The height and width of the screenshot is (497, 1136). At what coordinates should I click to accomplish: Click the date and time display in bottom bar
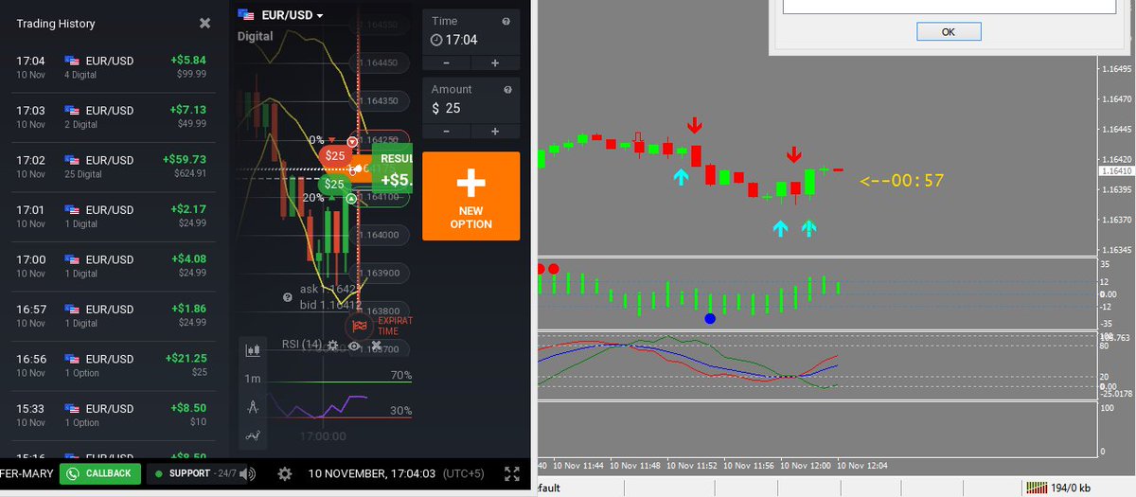click(x=374, y=473)
